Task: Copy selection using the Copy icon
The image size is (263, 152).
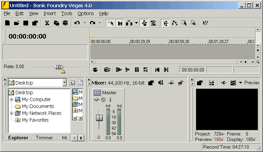Action: tap(56, 23)
